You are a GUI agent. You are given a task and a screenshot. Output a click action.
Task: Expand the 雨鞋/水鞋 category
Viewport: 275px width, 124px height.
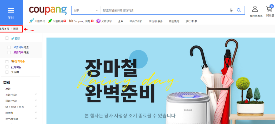tap(36, 100)
